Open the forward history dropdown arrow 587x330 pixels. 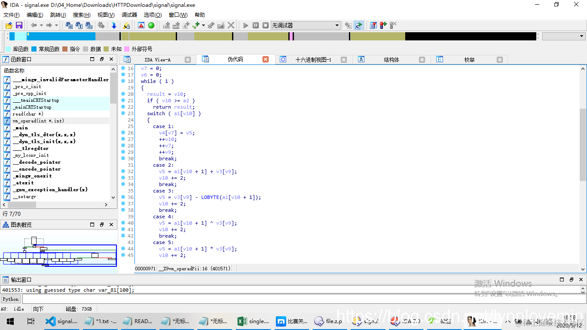tap(56, 25)
